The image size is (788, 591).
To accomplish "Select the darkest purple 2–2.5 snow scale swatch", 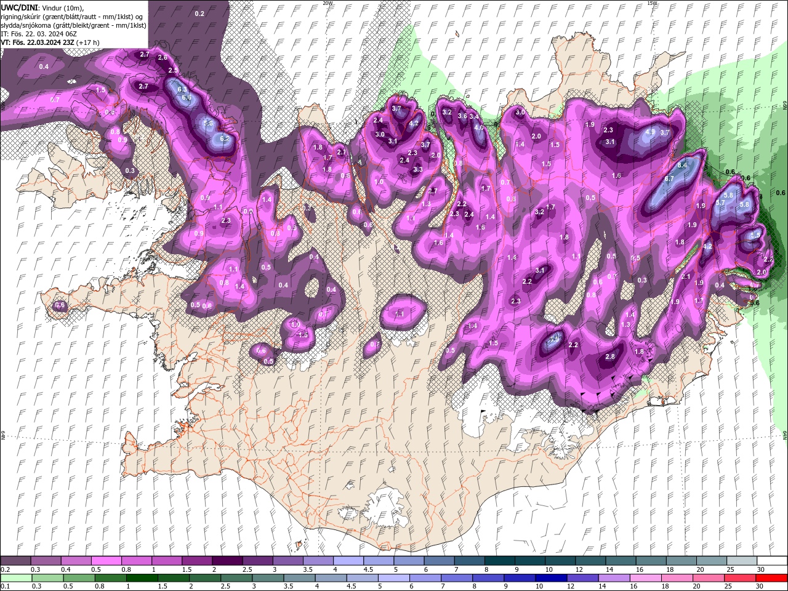I will click(227, 560).
